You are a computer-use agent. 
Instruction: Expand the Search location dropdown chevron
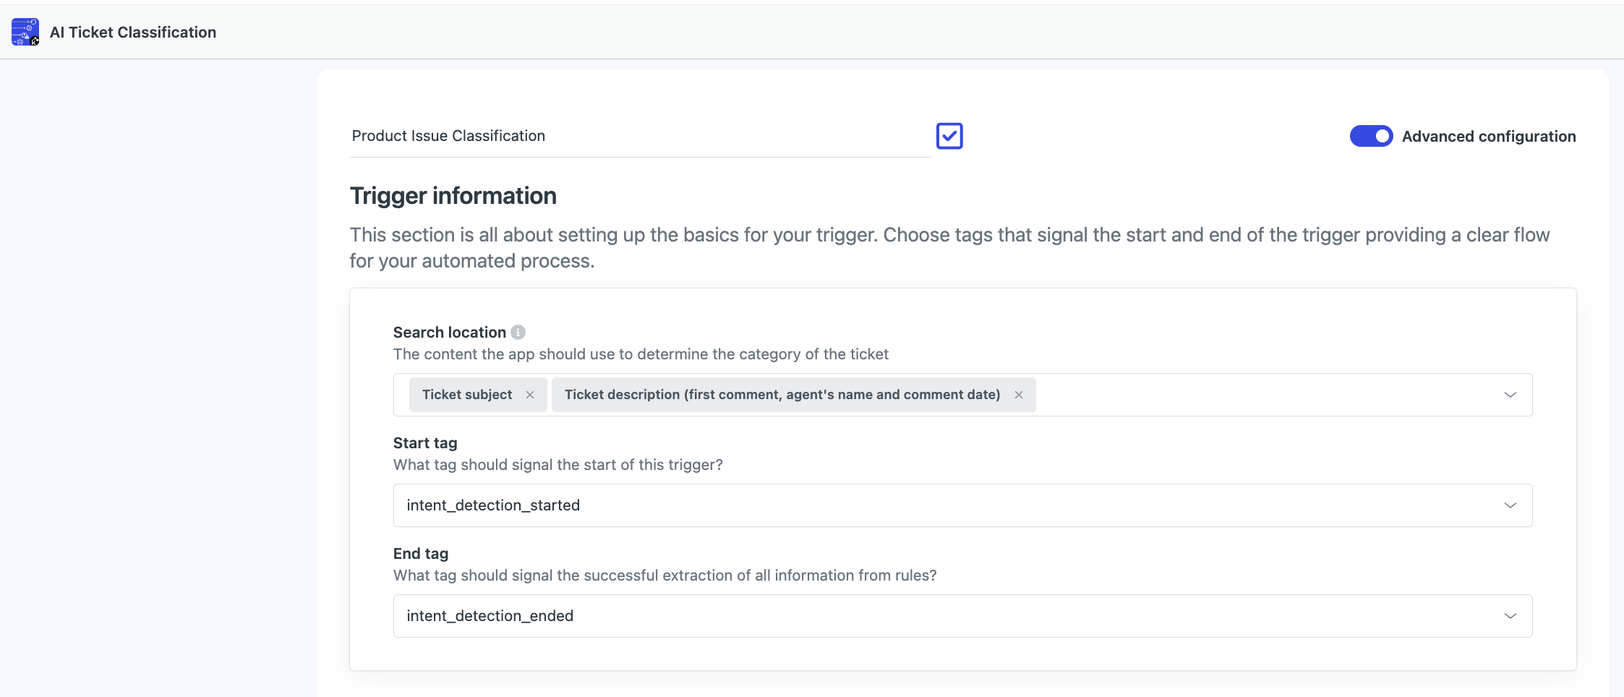click(x=1510, y=395)
